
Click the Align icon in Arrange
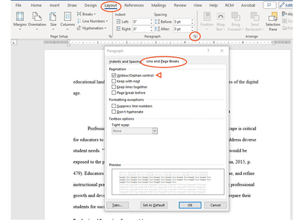(287, 14)
